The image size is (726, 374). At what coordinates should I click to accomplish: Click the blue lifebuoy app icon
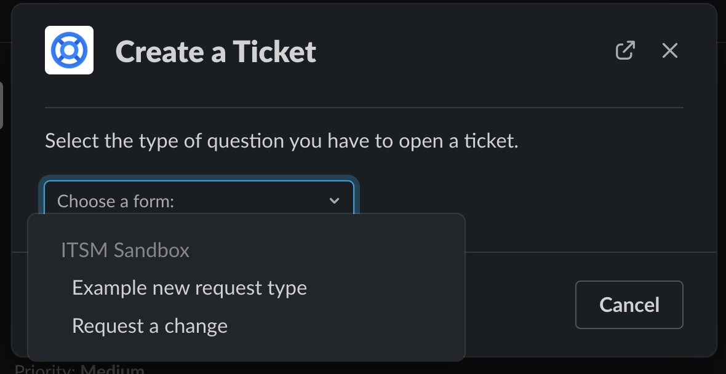tap(69, 50)
